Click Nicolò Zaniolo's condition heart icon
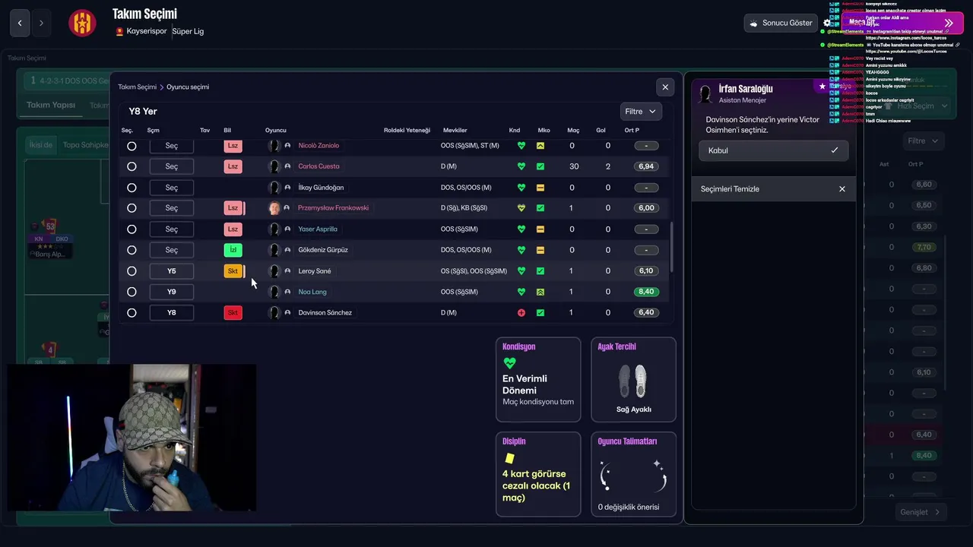This screenshot has width=973, height=547. (x=521, y=146)
